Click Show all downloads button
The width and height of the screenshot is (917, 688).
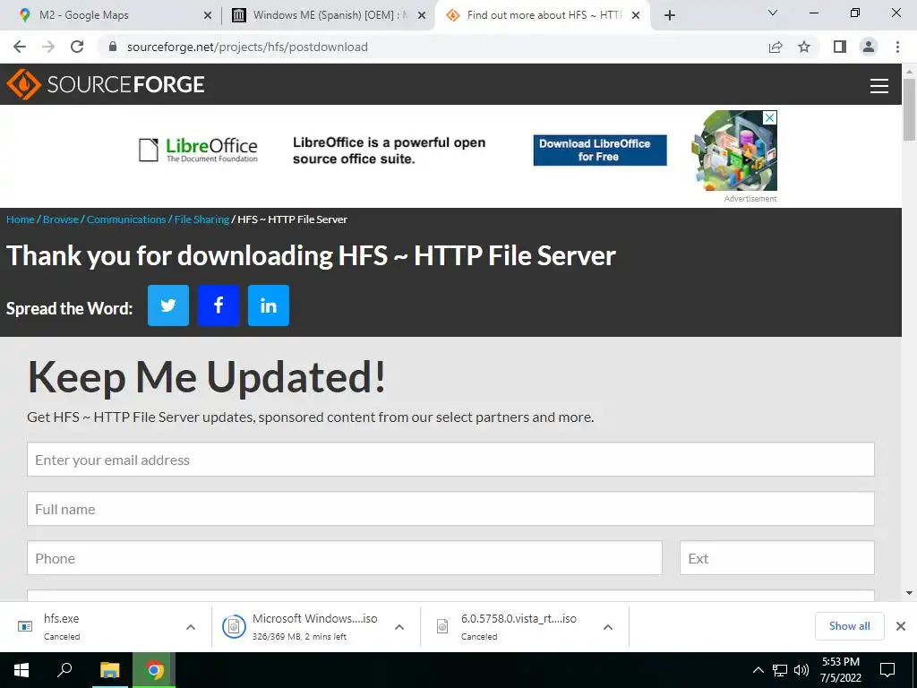coord(849,626)
